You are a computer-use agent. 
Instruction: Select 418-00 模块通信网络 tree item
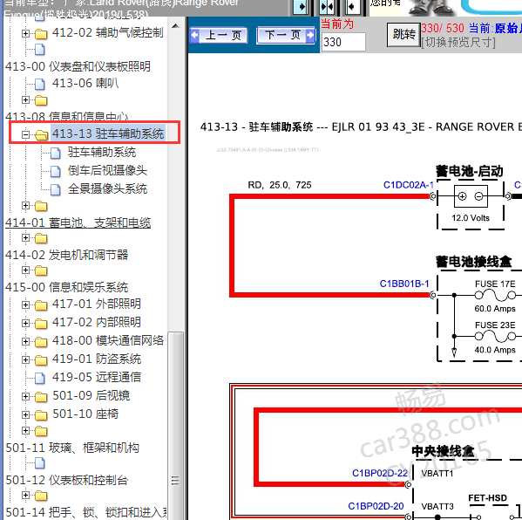tap(108, 340)
